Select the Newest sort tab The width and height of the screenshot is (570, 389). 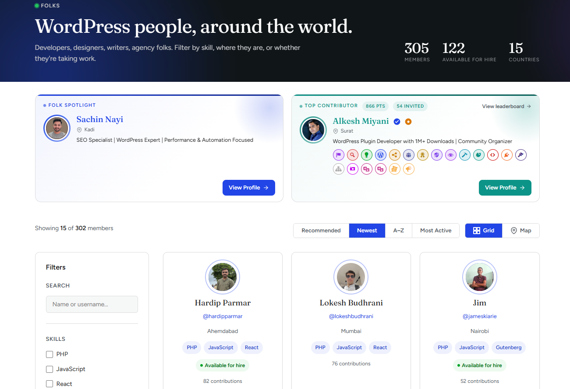[367, 231]
